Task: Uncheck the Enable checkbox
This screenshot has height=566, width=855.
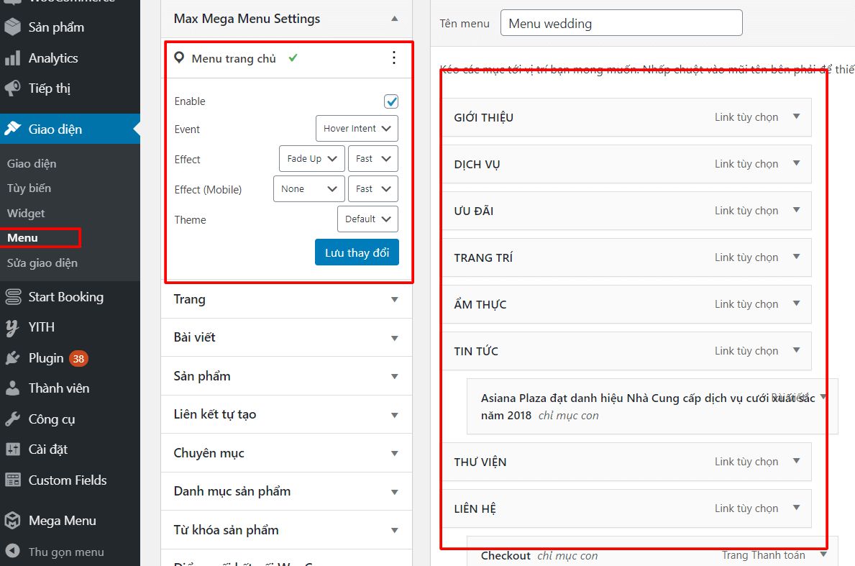Action: tap(390, 101)
